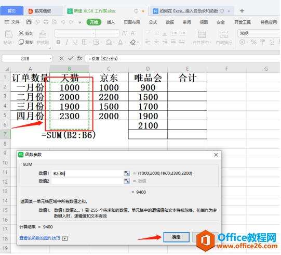Click the copy (复制) icon
This screenshot has width=281, height=255.
click(21, 42)
